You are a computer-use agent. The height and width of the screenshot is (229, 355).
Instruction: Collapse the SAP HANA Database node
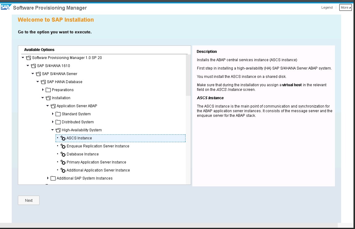pyautogui.click(x=38, y=82)
